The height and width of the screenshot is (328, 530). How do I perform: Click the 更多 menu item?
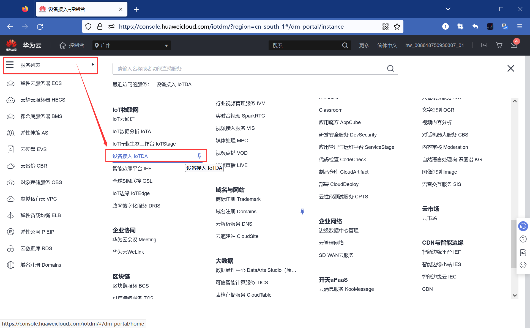coord(364,45)
